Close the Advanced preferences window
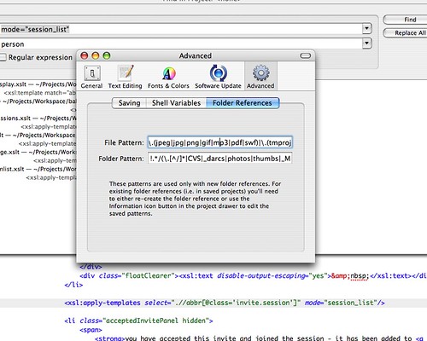This screenshot has height=341, width=427. [x=85, y=55]
